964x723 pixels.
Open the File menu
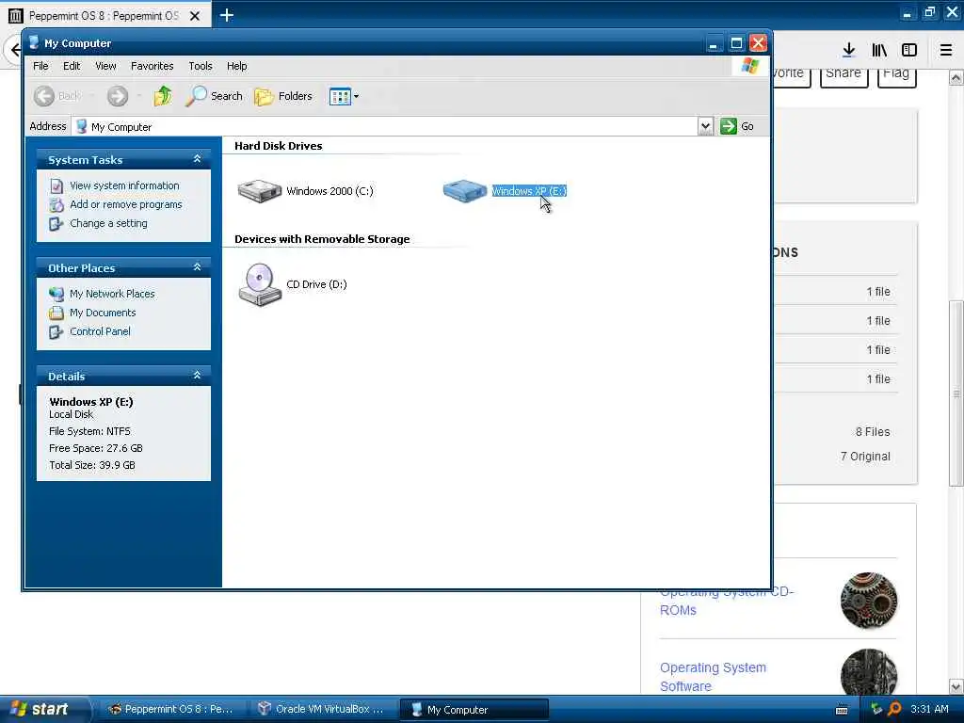(40, 66)
